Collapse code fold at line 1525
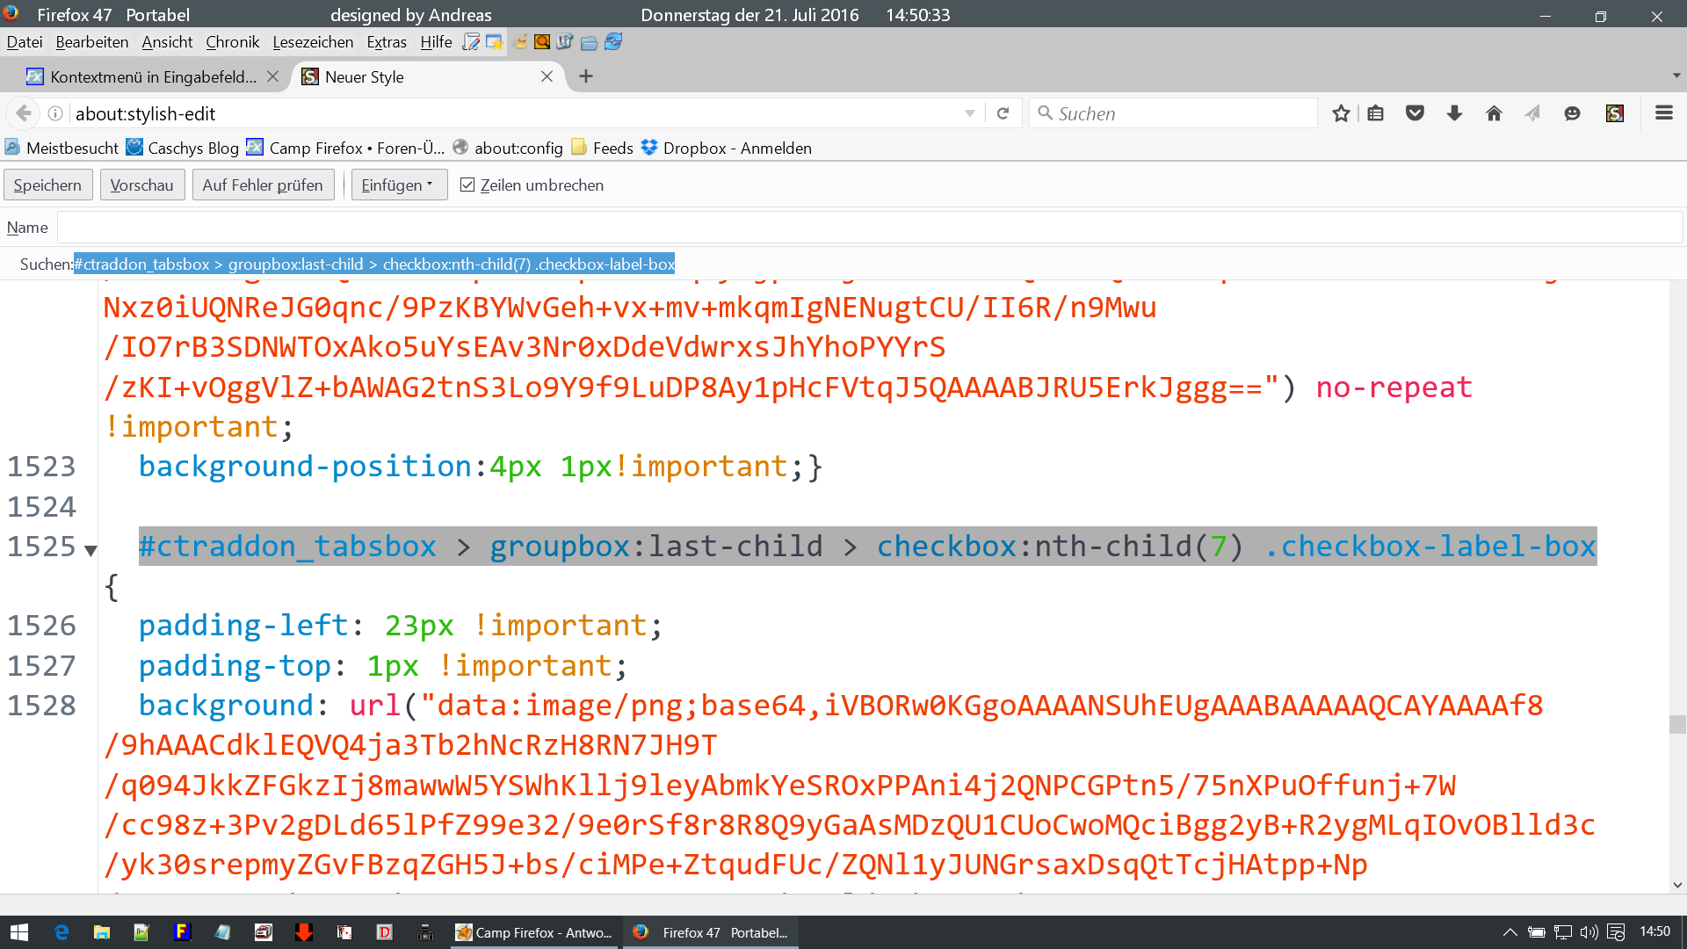 [x=91, y=551]
